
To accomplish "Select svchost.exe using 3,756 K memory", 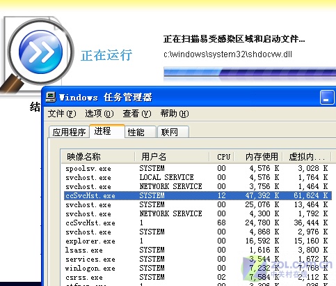I will pos(198,186).
